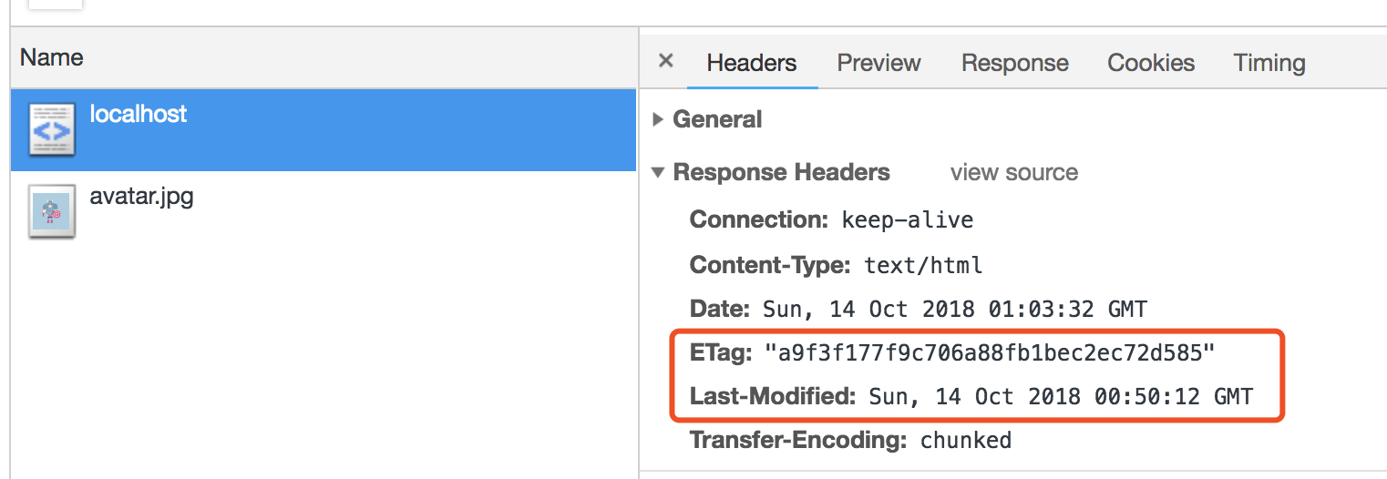Screen dimensions: 1387x479
Task: Click the Transfer-Encoding chunked value
Action: [x=966, y=441]
